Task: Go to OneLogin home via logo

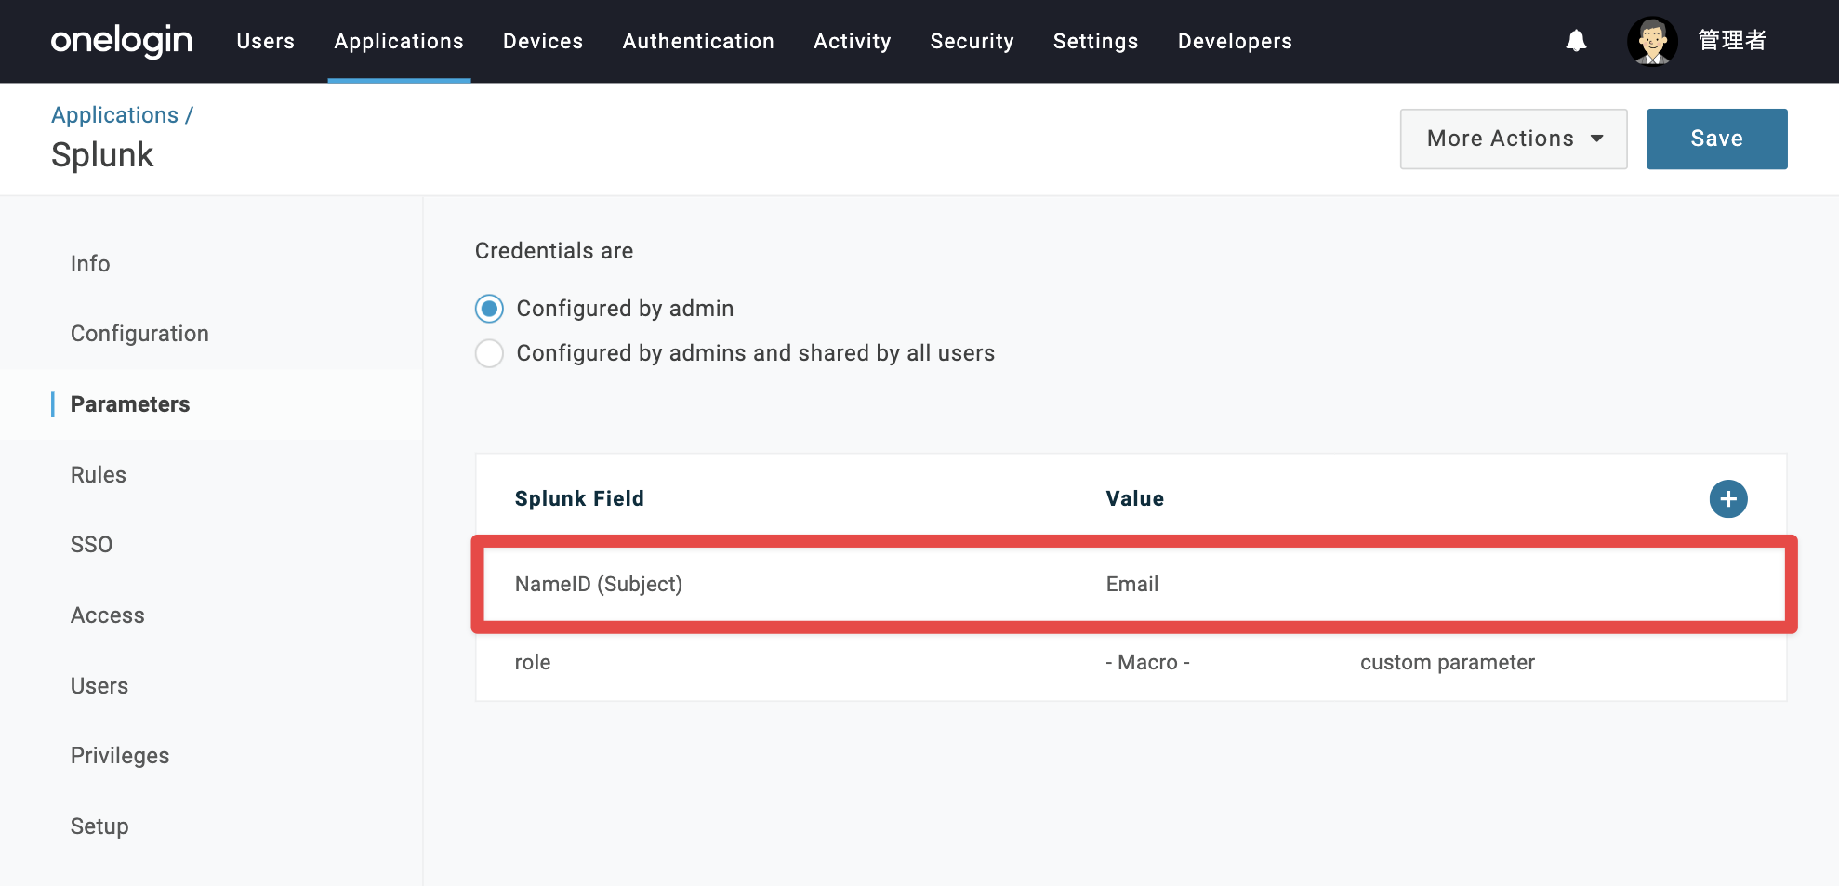Action: [x=122, y=41]
